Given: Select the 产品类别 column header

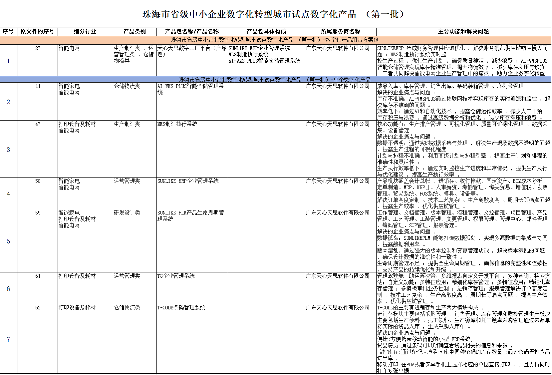Looking at the screenshot, I should tap(135, 32).
